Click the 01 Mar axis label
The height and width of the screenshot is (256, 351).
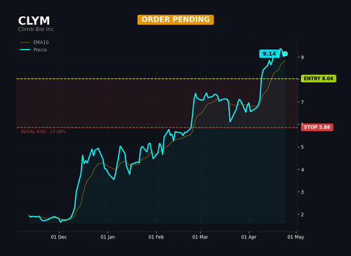pyautogui.click(x=200, y=237)
